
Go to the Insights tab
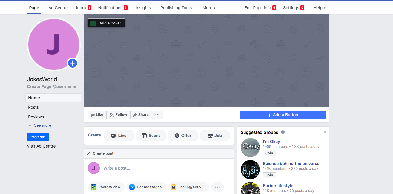coord(143,8)
